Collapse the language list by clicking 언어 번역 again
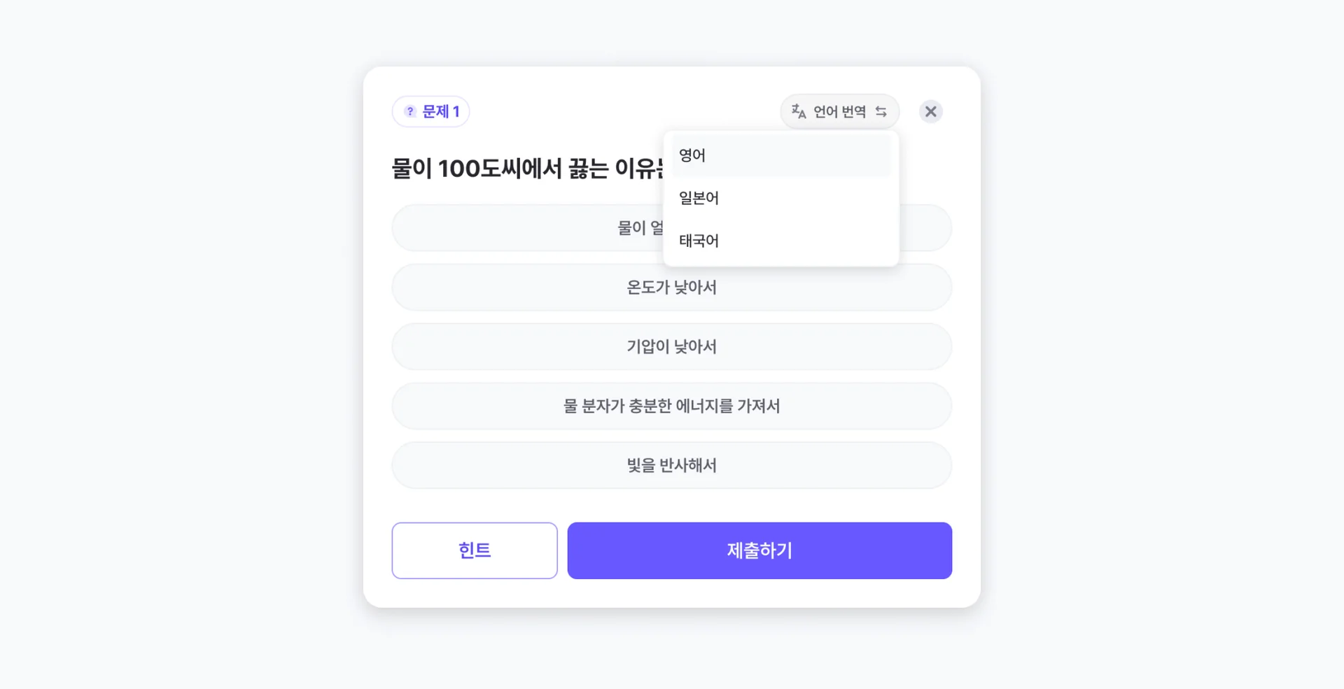 pos(839,111)
